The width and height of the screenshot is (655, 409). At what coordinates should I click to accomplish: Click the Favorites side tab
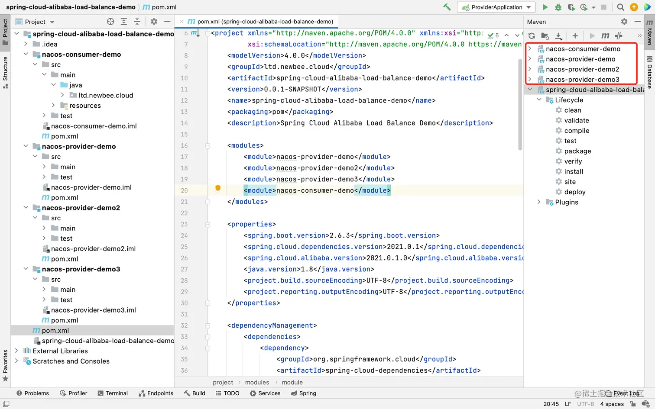coord(5,365)
